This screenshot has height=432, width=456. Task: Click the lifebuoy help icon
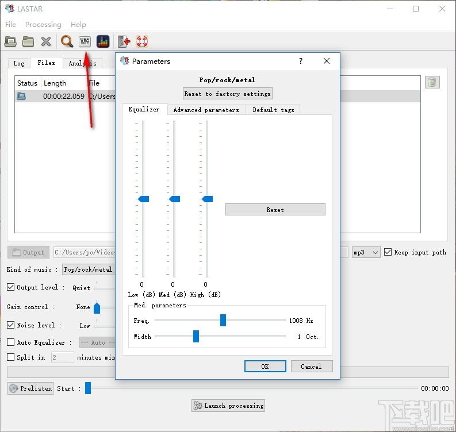click(x=142, y=41)
